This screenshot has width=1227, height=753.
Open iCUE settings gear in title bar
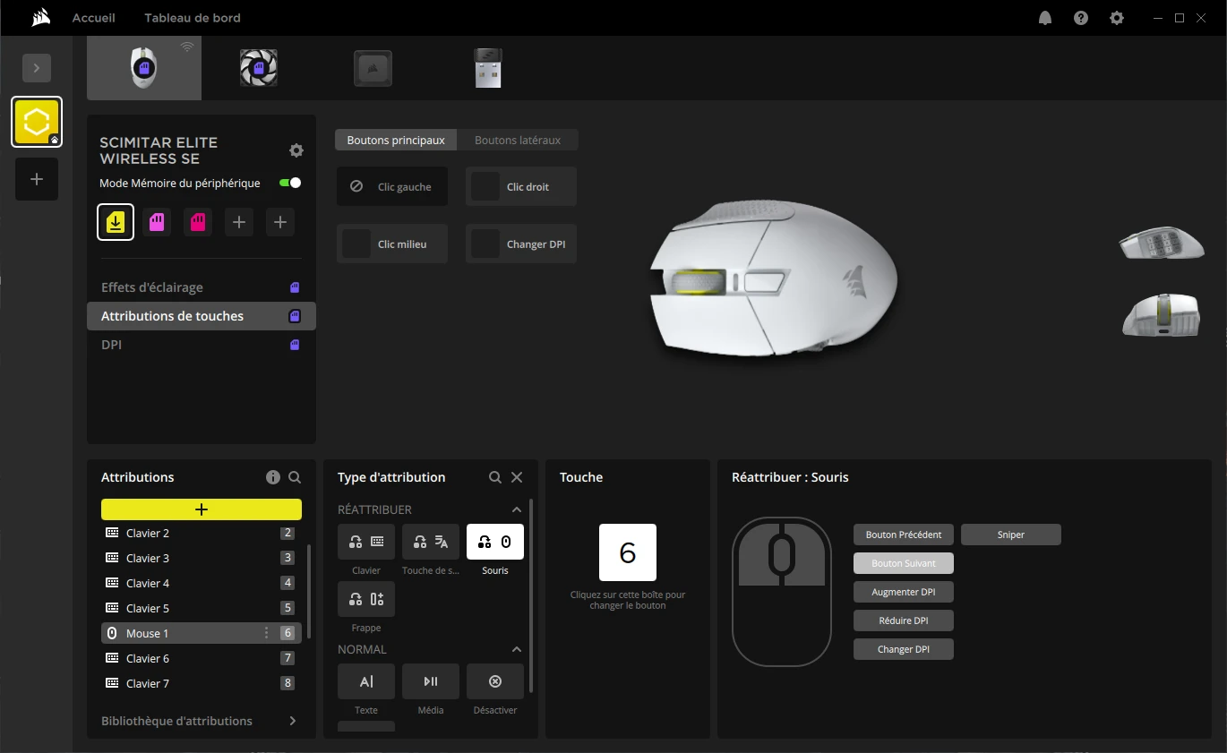click(x=1117, y=18)
